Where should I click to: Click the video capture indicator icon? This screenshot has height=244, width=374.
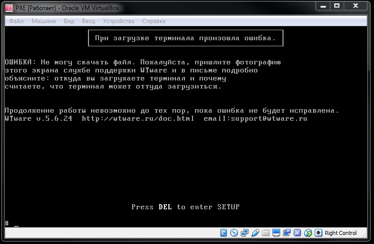click(x=287, y=233)
